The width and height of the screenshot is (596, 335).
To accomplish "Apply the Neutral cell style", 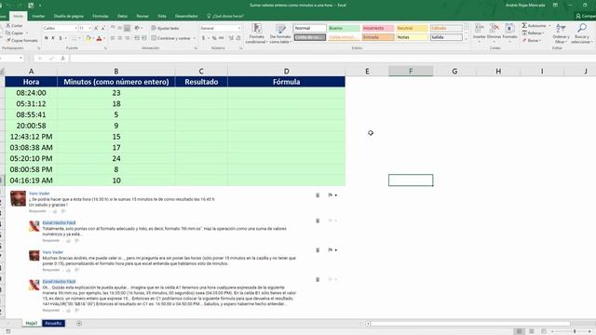I will click(x=412, y=29).
